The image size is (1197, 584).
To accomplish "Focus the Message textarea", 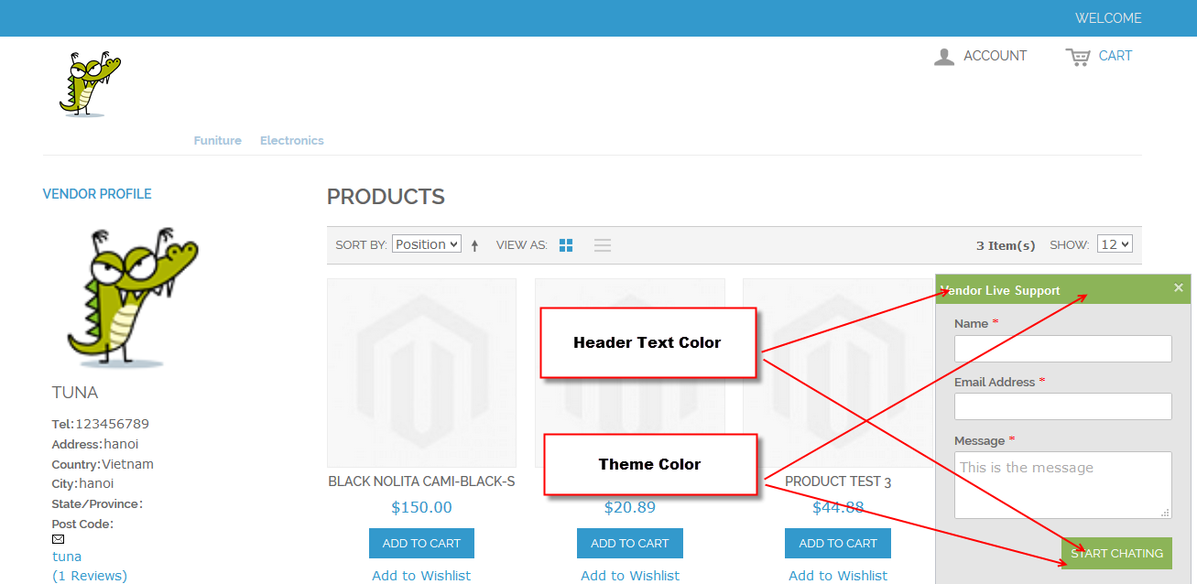I will (x=1063, y=485).
